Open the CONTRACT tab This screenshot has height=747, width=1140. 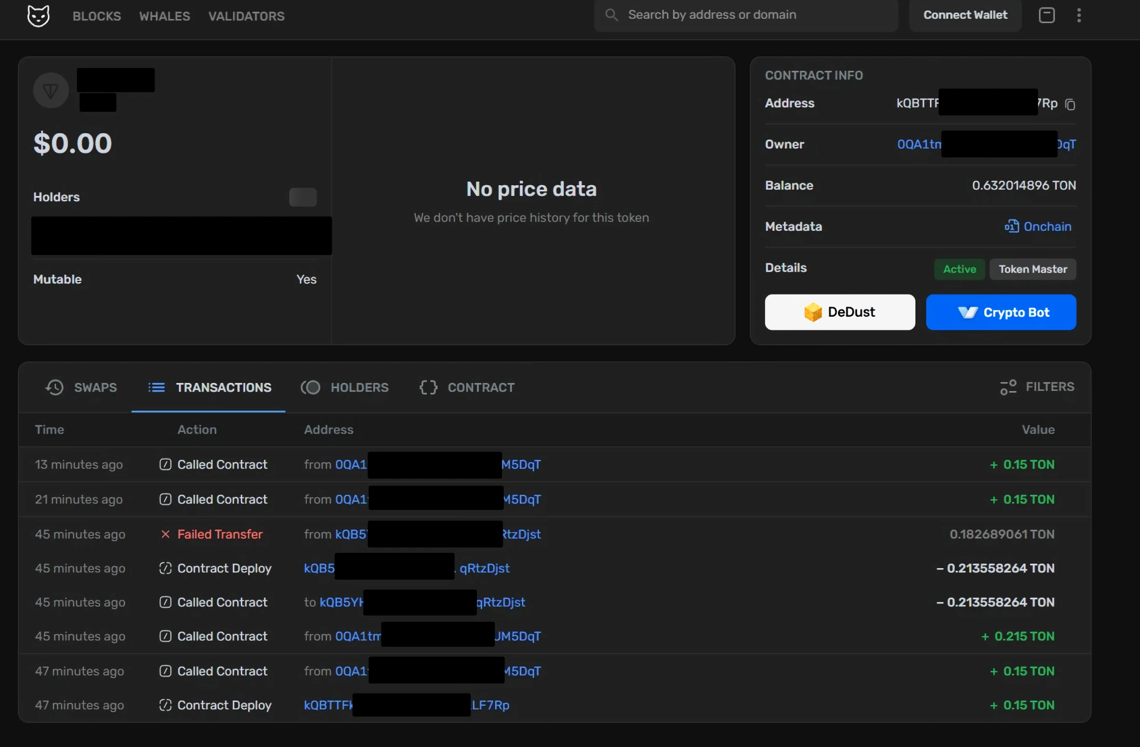466,387
